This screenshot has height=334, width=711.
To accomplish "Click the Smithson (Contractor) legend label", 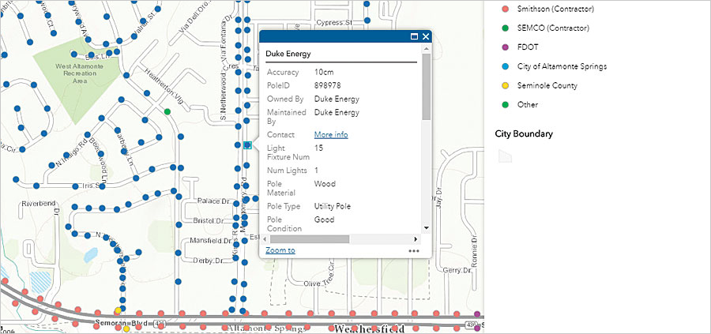I will pos(555,9).
